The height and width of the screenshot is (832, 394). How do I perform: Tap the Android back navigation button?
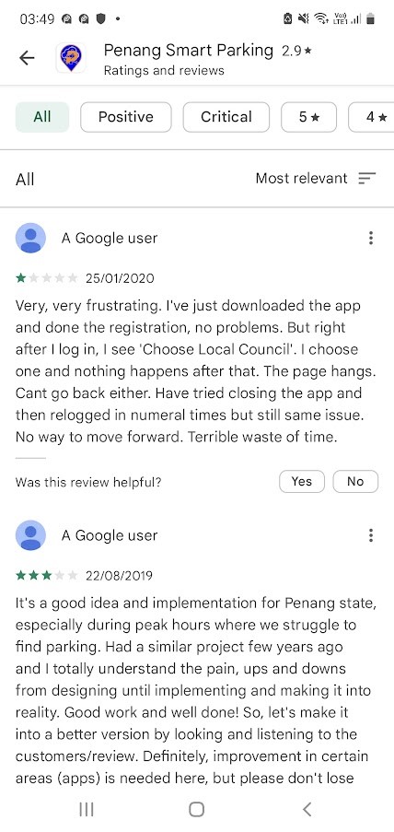[x=307, y=809]
